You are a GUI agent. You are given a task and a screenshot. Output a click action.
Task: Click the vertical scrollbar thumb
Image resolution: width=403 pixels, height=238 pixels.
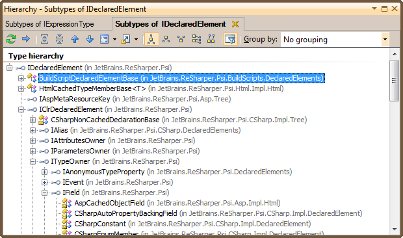tap(394, 81)
